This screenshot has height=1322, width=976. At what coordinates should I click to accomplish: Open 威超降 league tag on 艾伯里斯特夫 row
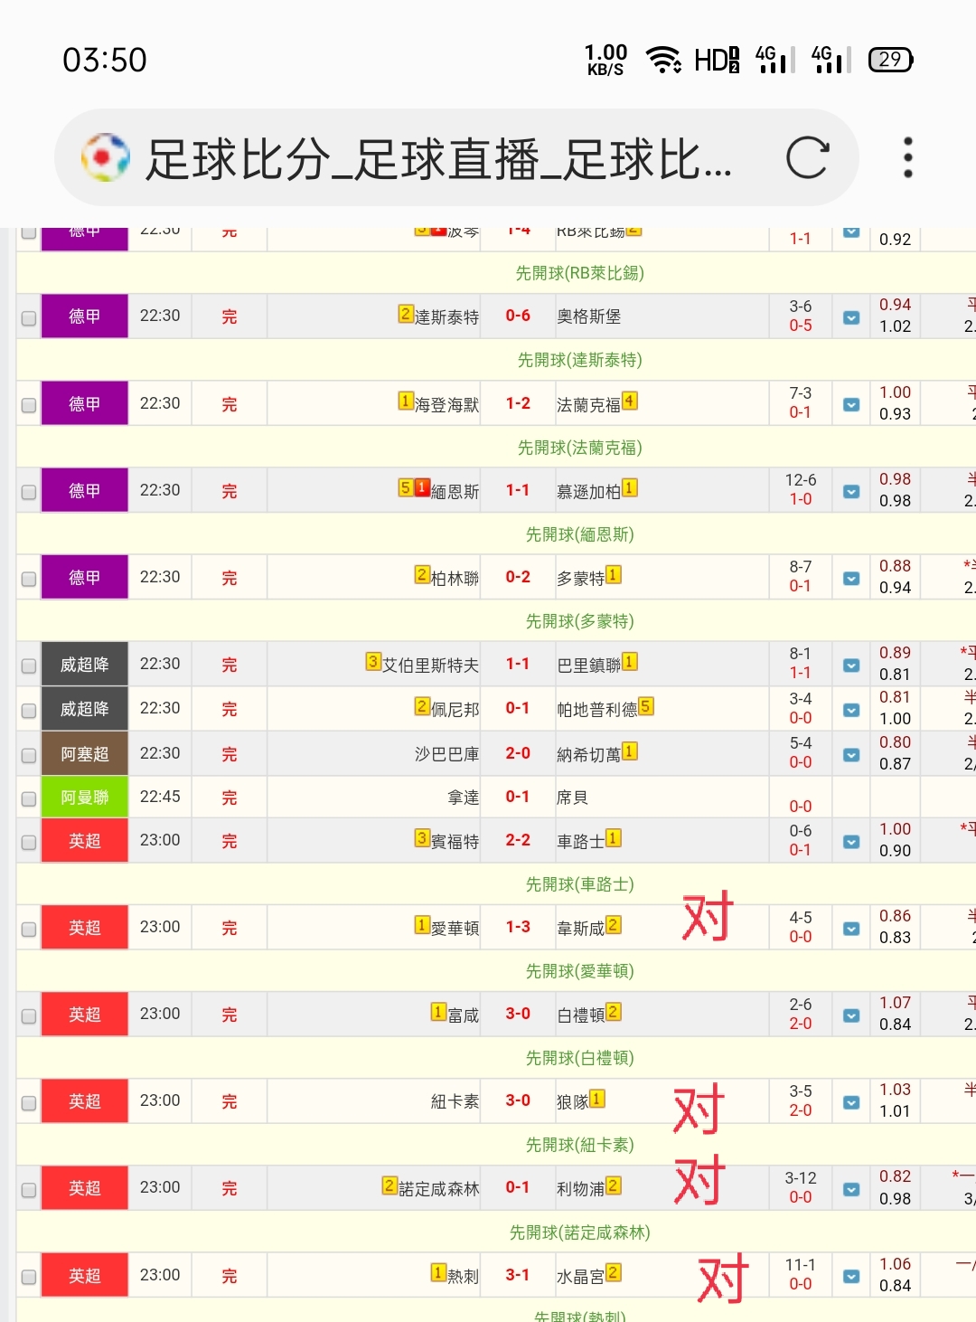85,664
